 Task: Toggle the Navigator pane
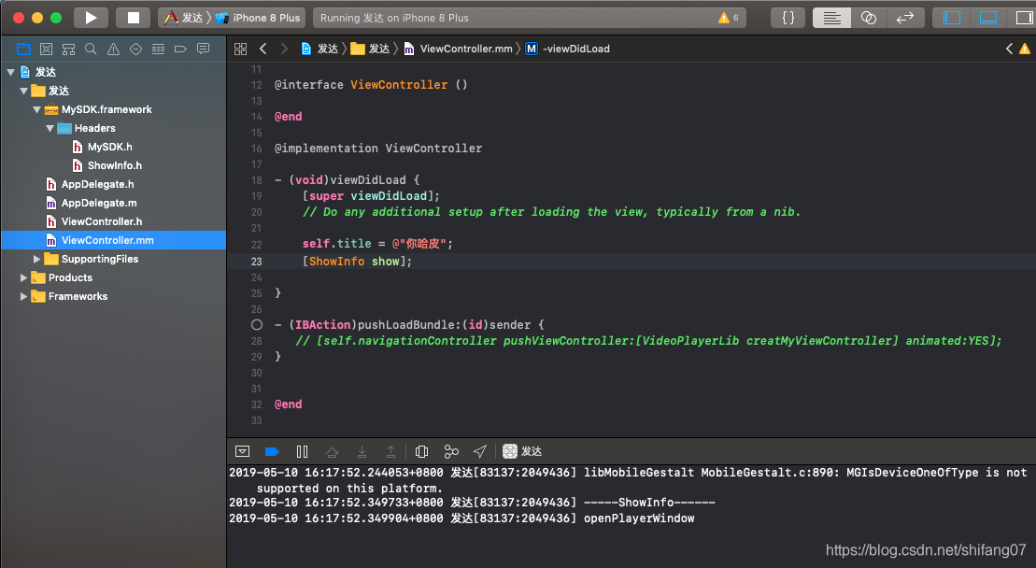[951, 18]
